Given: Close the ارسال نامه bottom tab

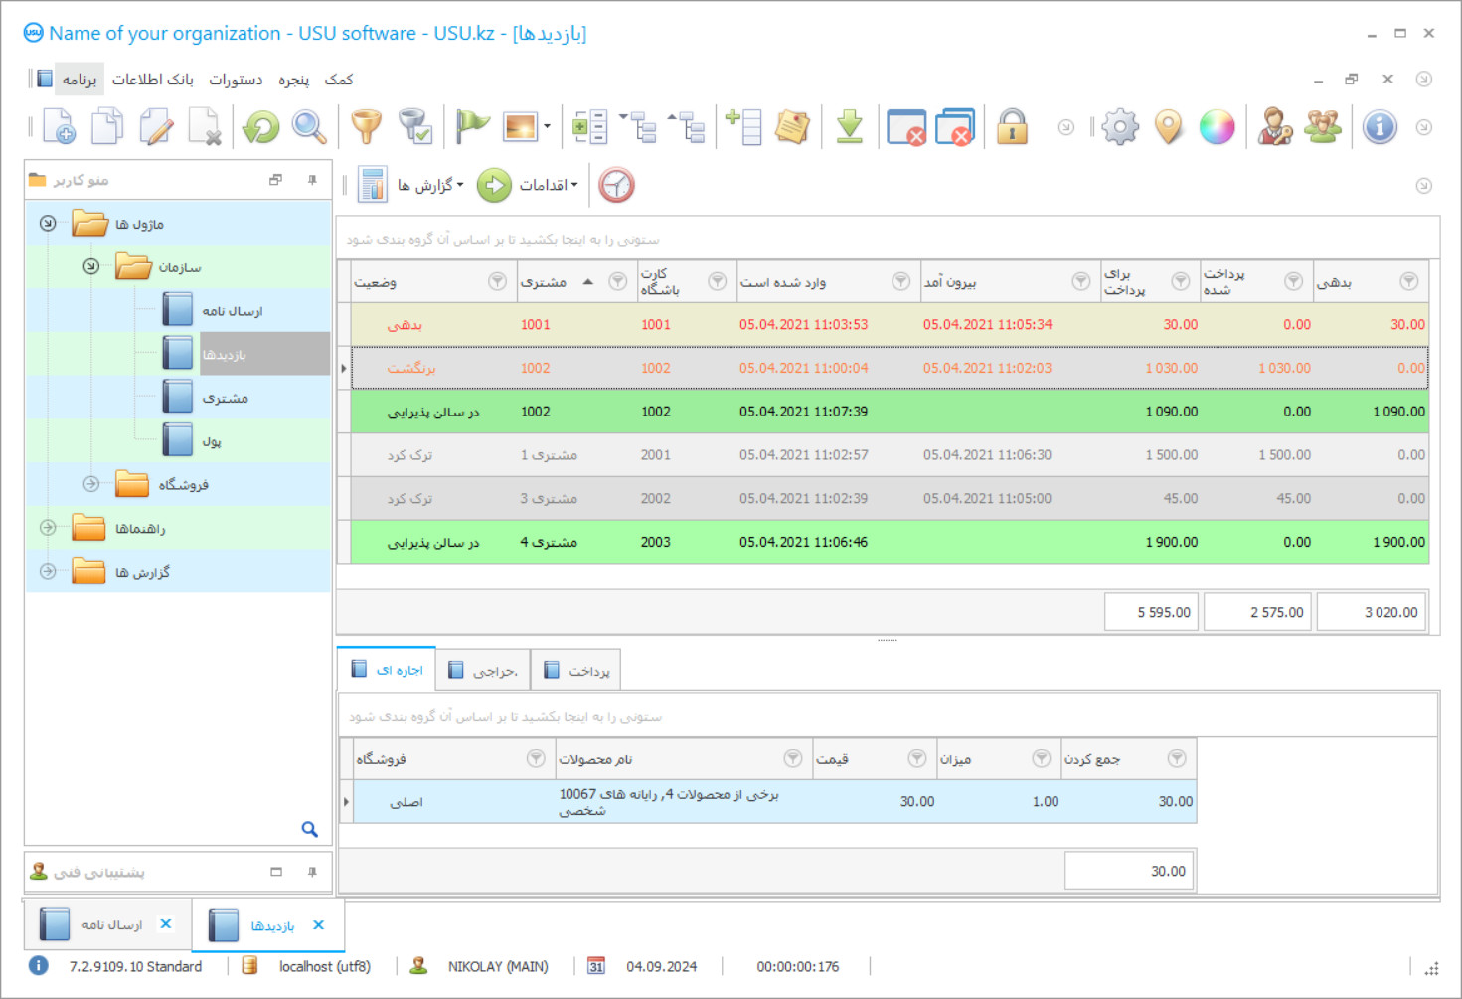Looking at the screenshot, I should click(x=166, y=924).
